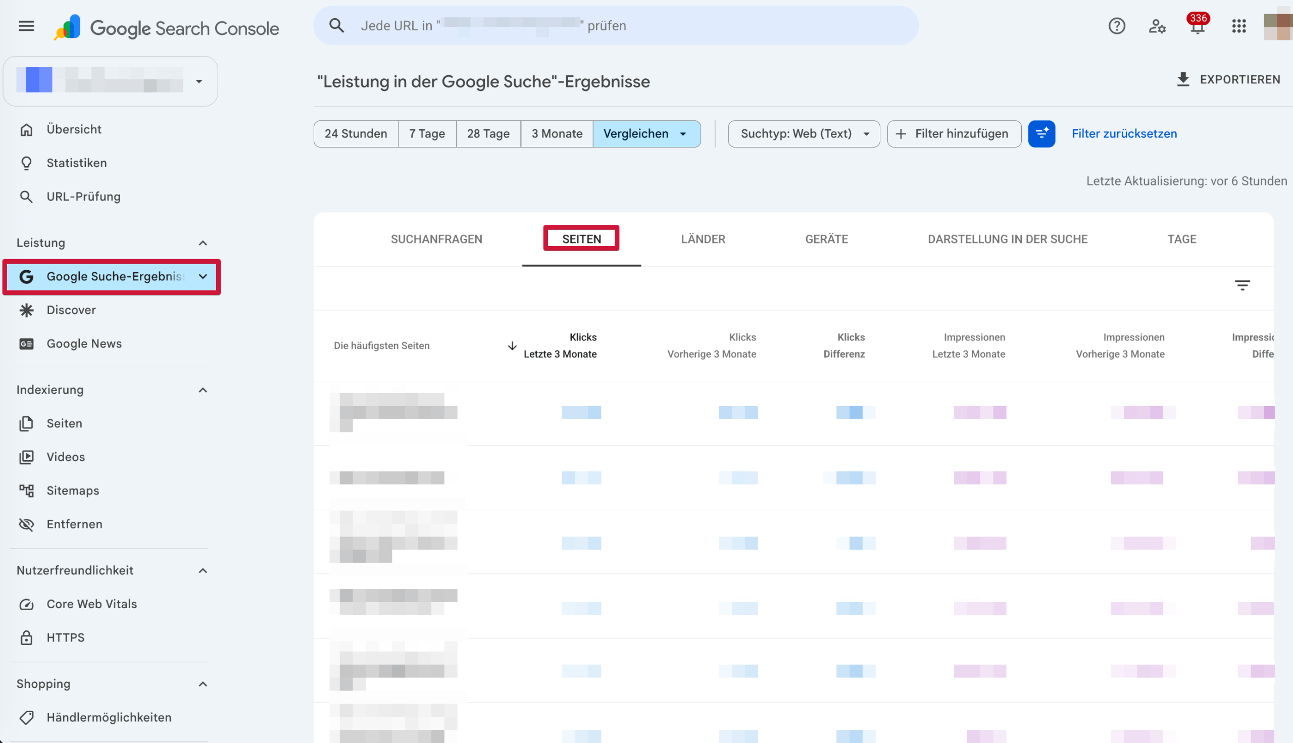Open DARSTELLUNG IN DER SUCHE tab
This screenshot has width=1293, height=743.
click(1007, 239)
